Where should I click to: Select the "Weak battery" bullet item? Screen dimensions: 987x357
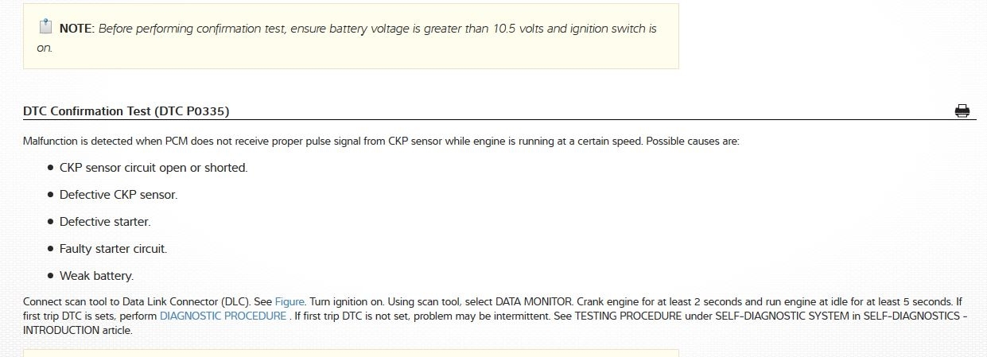click(96, 276)
